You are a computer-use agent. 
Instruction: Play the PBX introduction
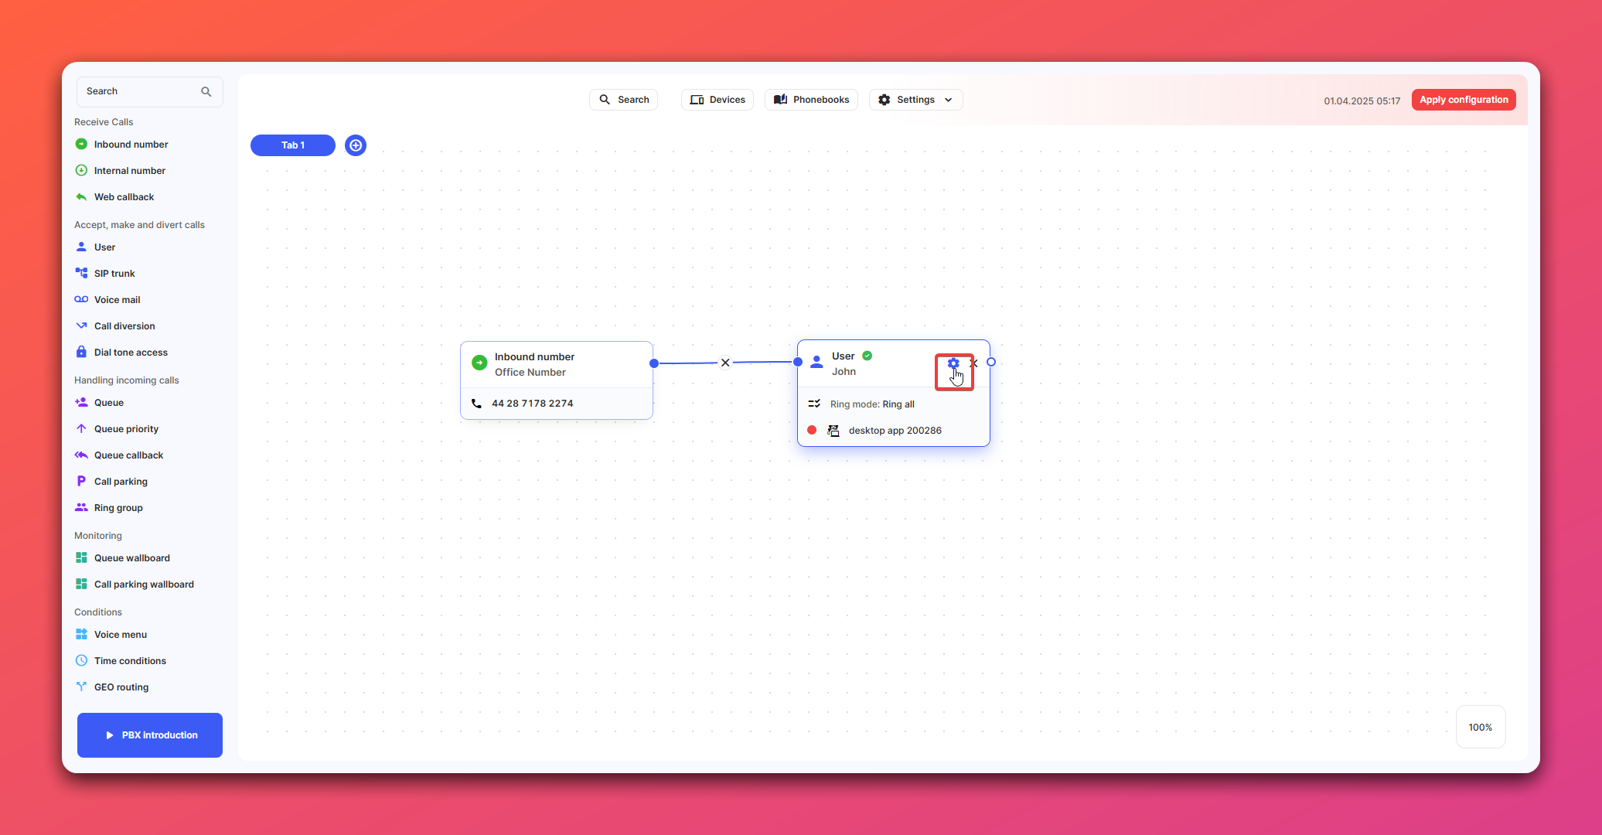(150, 735)
